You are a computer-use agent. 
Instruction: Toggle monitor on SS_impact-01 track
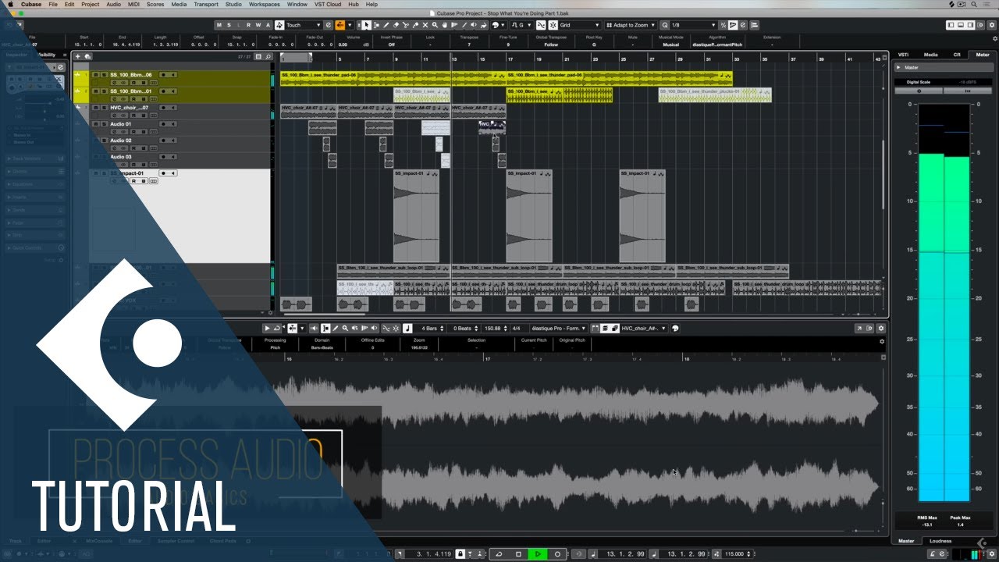coord(172,173)
